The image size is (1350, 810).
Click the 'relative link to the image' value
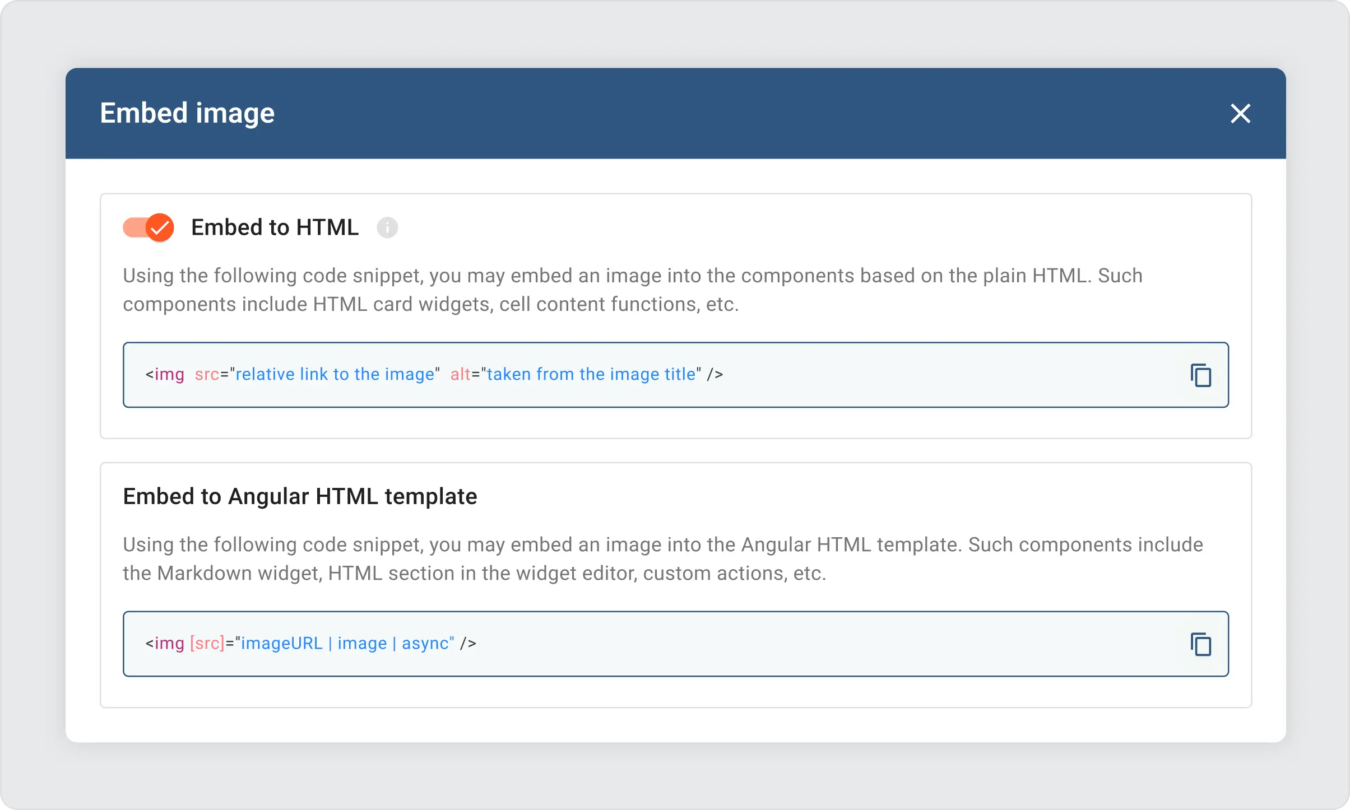click(x=335, y=374)
